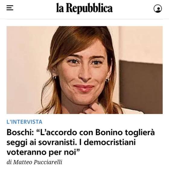Open the L'INTERVISTA section label
169x169 pixels.
click(x=24, y=122)
